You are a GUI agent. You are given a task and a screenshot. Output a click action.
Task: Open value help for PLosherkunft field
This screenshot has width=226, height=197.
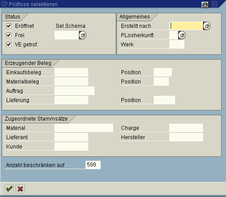182,35
